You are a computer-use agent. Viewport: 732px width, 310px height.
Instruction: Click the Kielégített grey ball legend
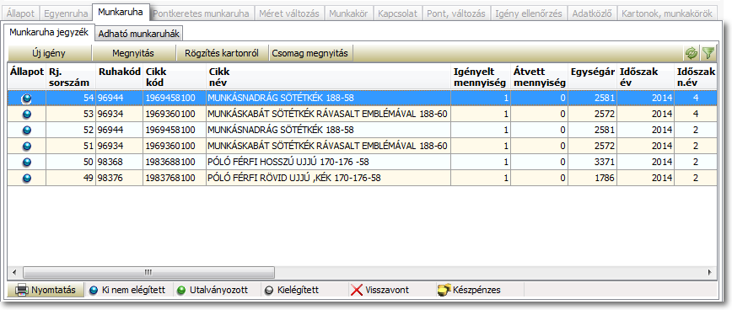point(268,291)
